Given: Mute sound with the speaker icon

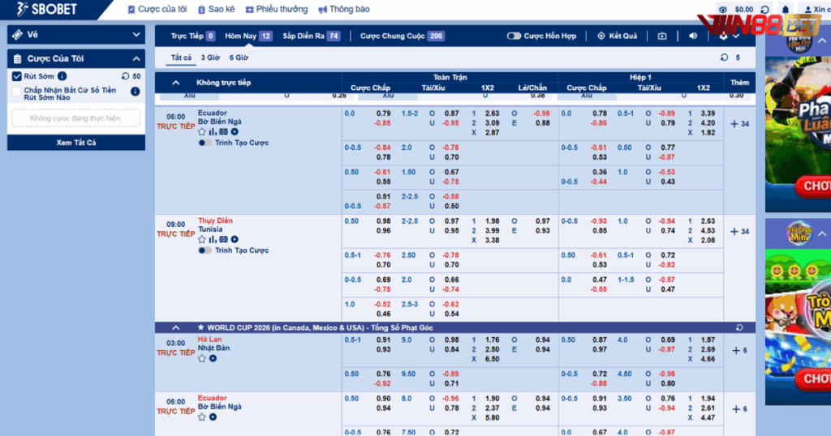Looking at the screenshot, I should click(693, 36).
